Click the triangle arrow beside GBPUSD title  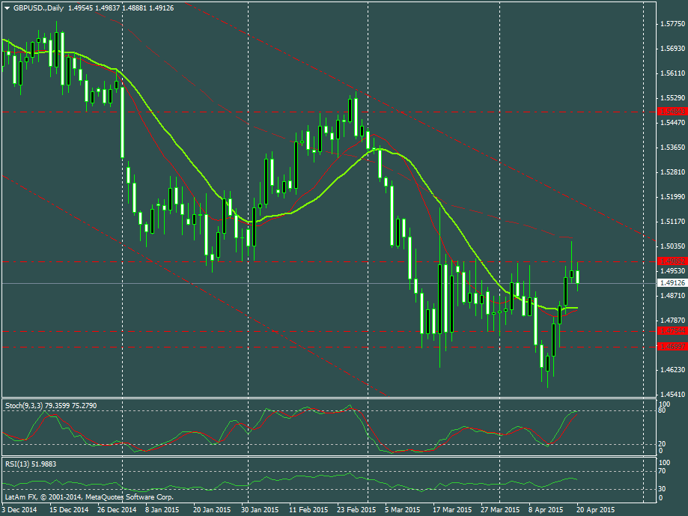[7, 7]
